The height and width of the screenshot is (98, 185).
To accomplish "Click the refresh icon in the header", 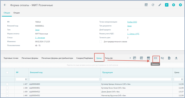I will [153, 5].
